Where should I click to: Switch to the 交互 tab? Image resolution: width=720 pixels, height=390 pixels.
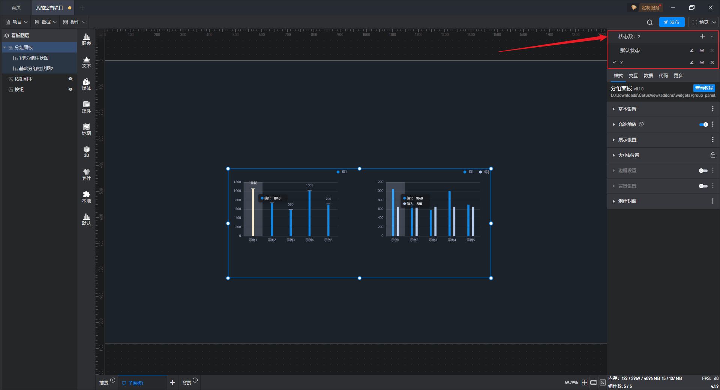(633, 76)
